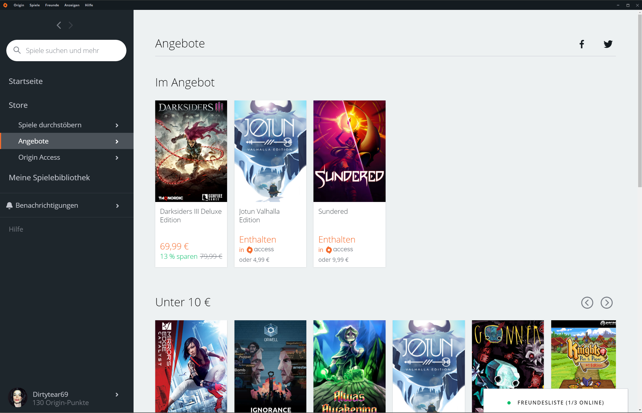Image resolution: width=642 pixels, height=413 pixels.
Task: Click the 69,99 € price
Action: 174,246
